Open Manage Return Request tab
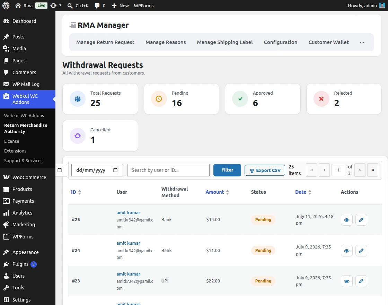 pos(105,42)
